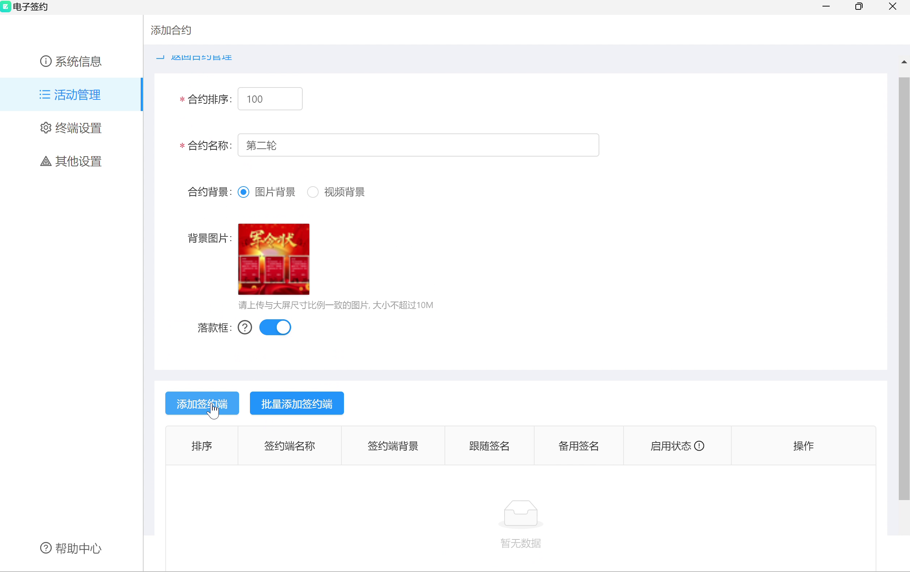910x572 pixels.
Task: Select the 视频背景 radio option
Action: [313, 192]
